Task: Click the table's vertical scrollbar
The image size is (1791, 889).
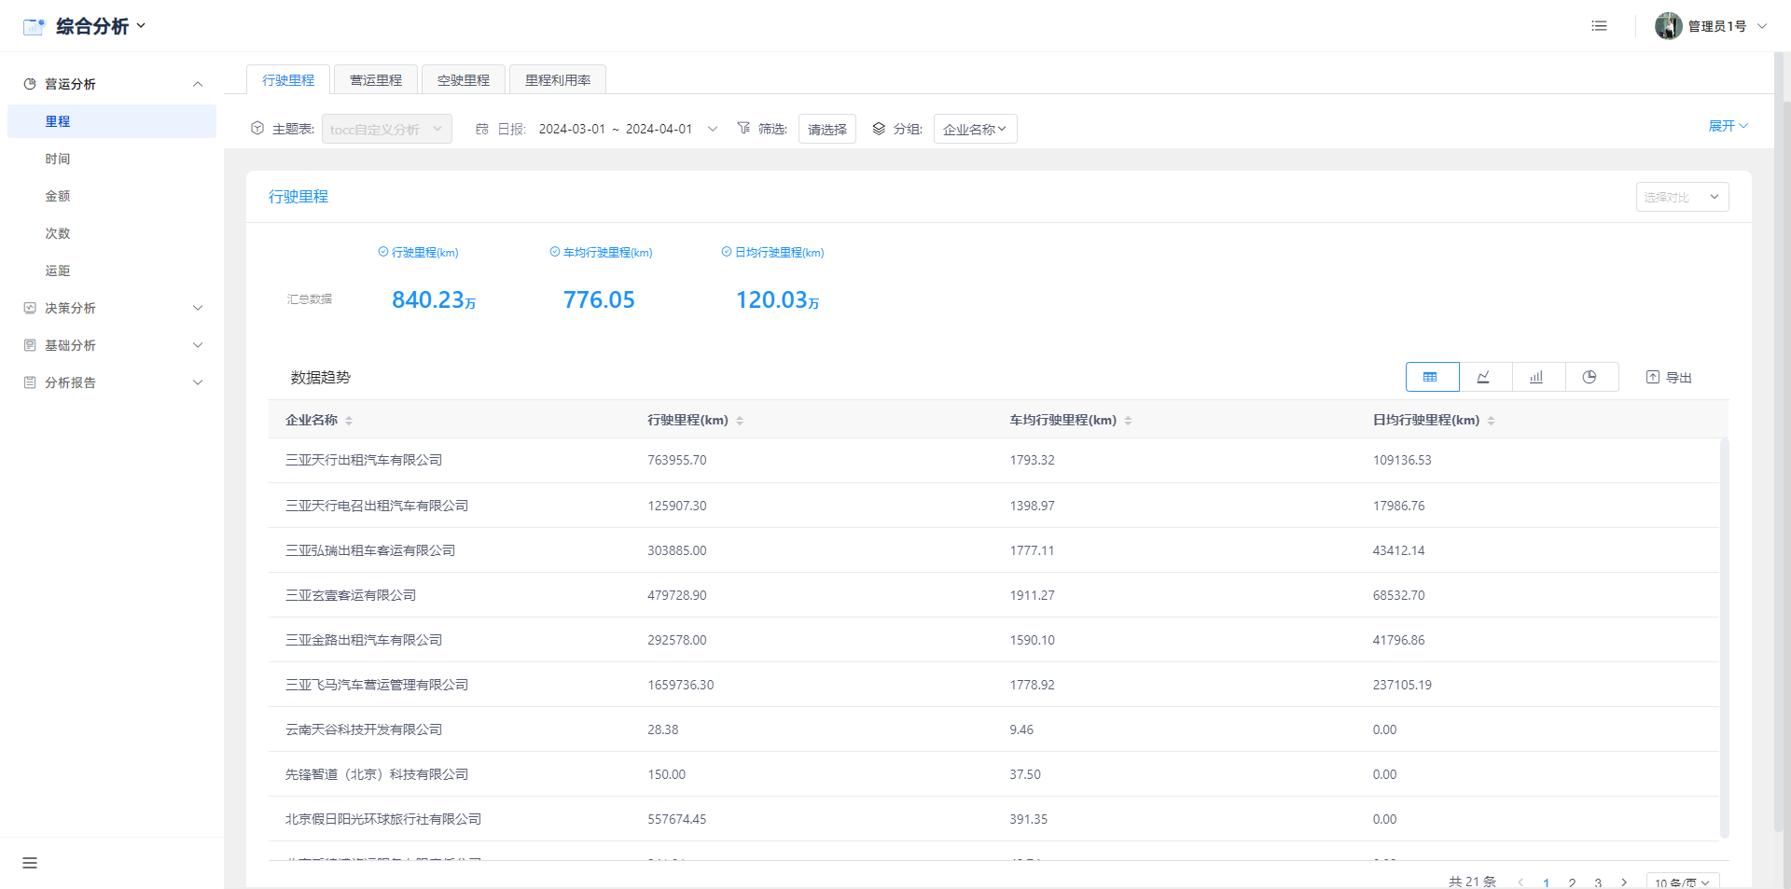Action: tap(1724, 634)
